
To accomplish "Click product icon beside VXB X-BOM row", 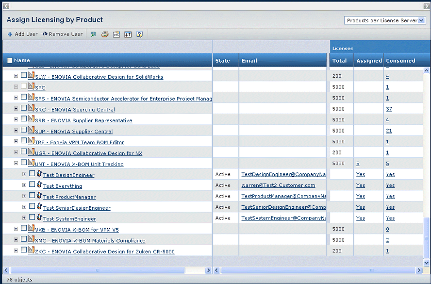I will click(32, 228).
